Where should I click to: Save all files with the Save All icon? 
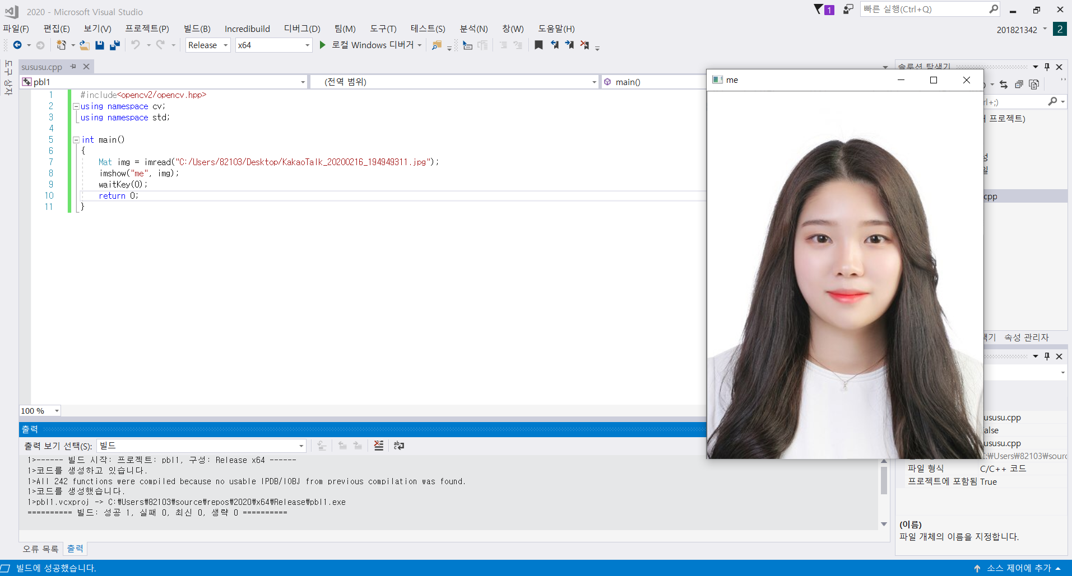[115, 45]
